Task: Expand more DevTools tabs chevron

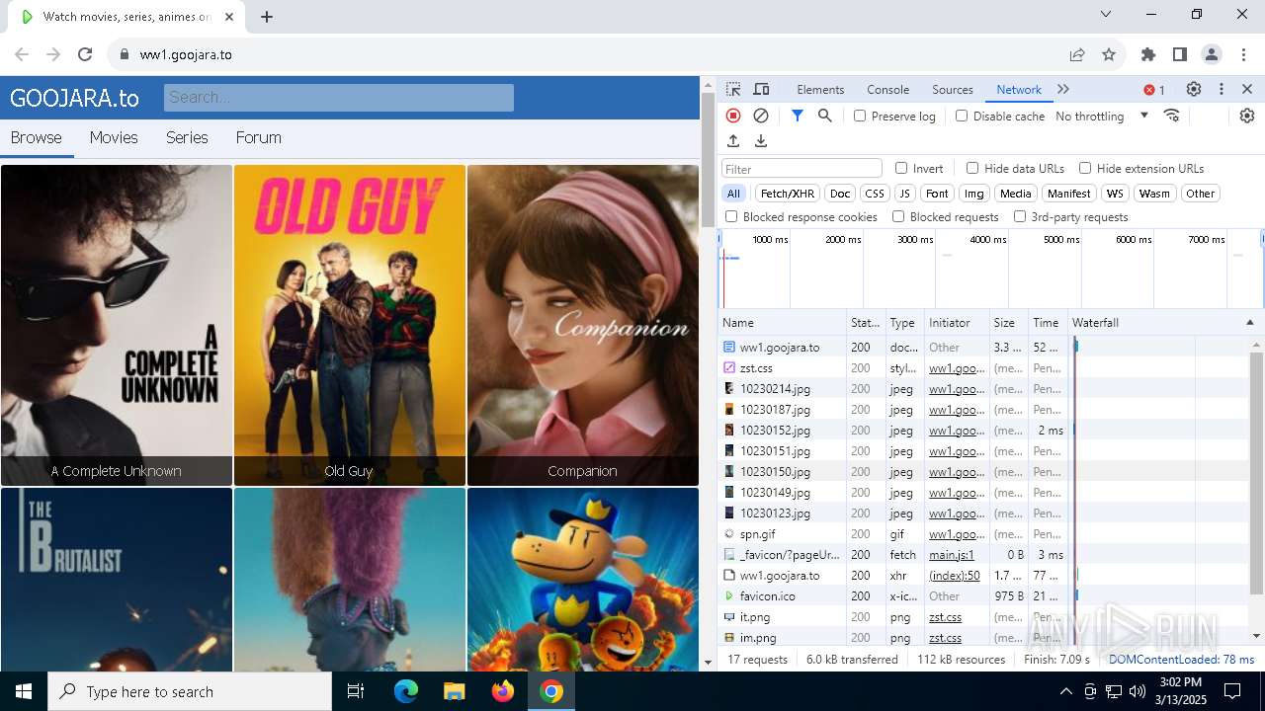Action: click(x=1063, y=89)
